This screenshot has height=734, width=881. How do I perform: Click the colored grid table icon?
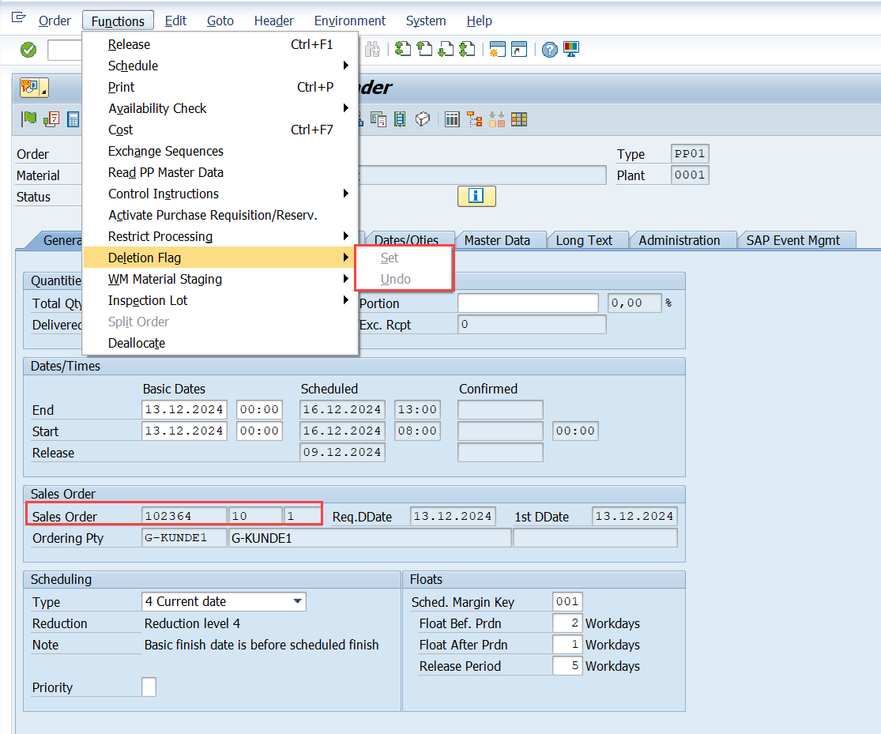pyautogui.click(x=519, y=119)
